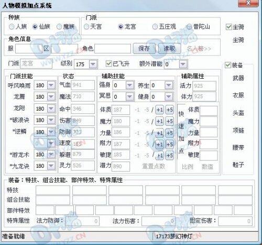Screen dimensions: 262x245
Task: Click the 固定伤害 value field
Action: pos(235,221)
